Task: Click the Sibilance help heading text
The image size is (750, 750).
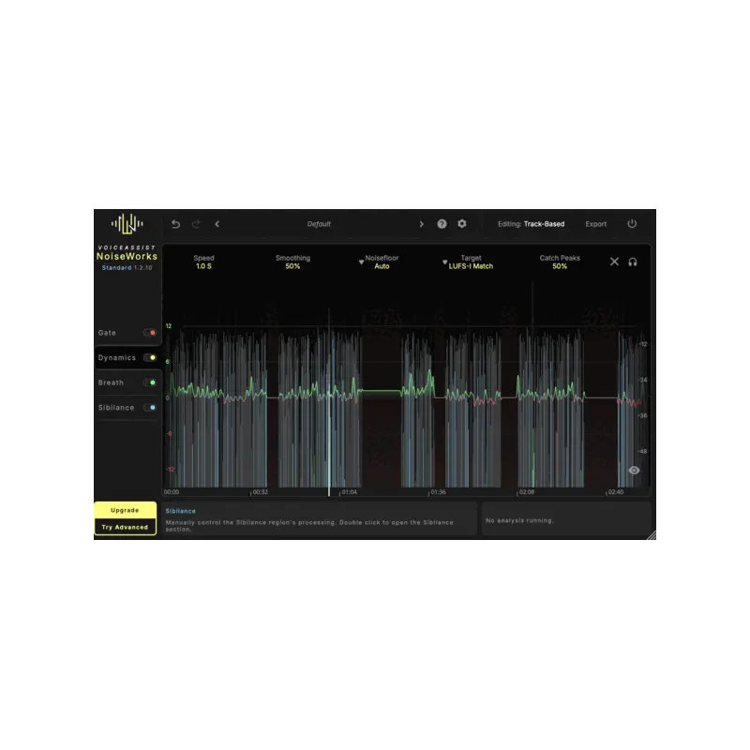Action: pos(180,511)
